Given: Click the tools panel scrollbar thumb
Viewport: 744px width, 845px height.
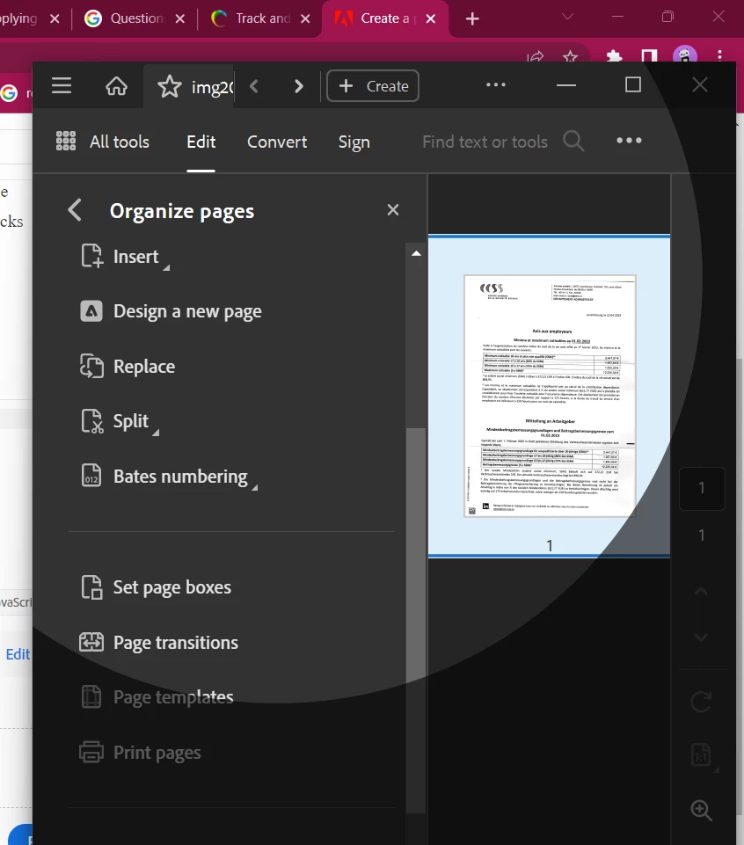Looking at the screenshot, I should (416, 620).
